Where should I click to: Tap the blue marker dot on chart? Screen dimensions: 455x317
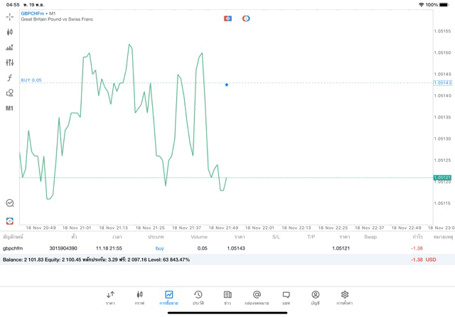coord(227,84)
